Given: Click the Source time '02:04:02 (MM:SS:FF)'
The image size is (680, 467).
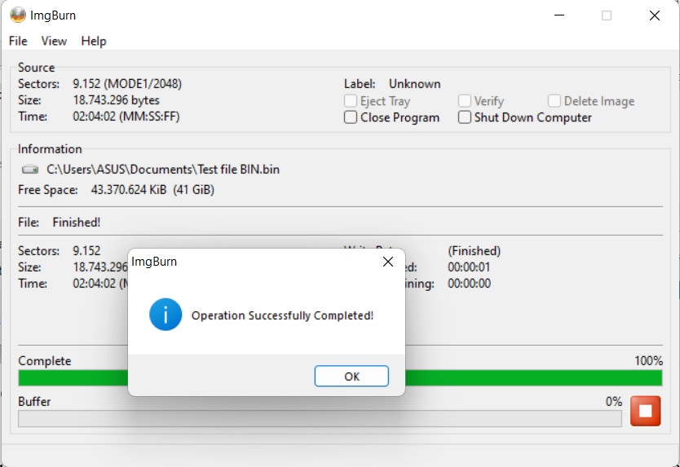Looking at the screenshot, I should (x=126, y=117).
